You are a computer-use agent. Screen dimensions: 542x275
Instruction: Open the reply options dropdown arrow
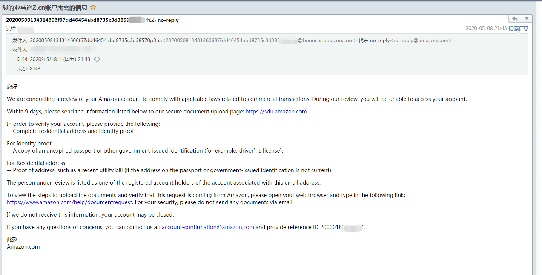(x=527, y=19)
